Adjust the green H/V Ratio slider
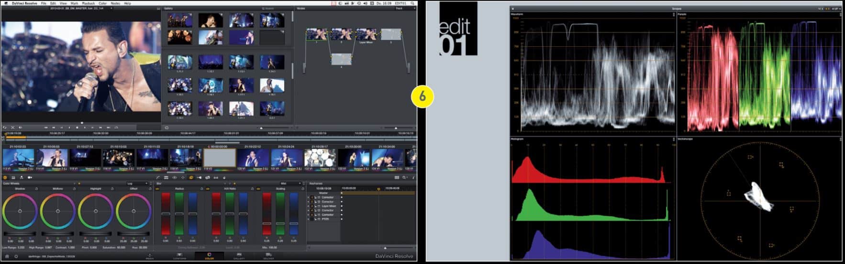 pos(230,213)
